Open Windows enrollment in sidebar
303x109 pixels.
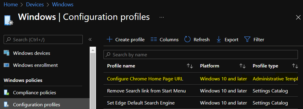36,65
